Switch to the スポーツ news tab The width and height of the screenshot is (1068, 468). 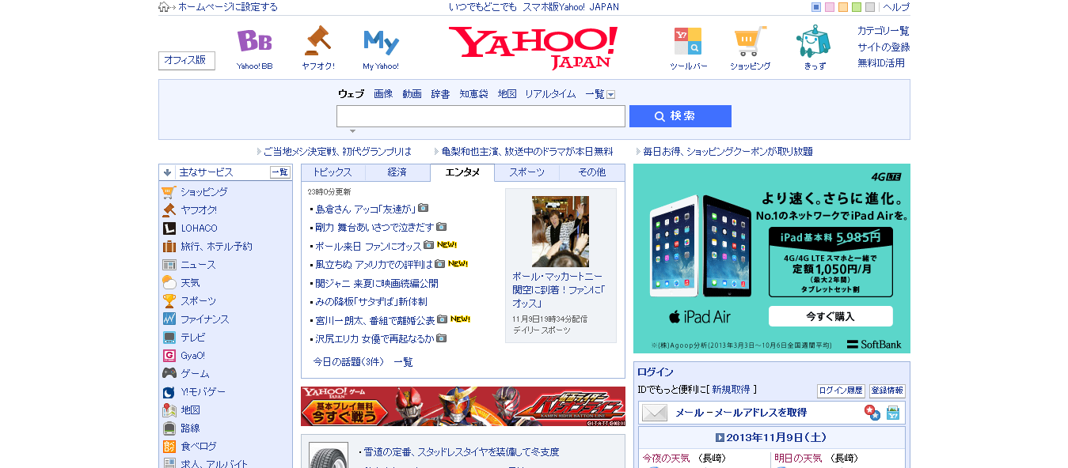point(527,172)
